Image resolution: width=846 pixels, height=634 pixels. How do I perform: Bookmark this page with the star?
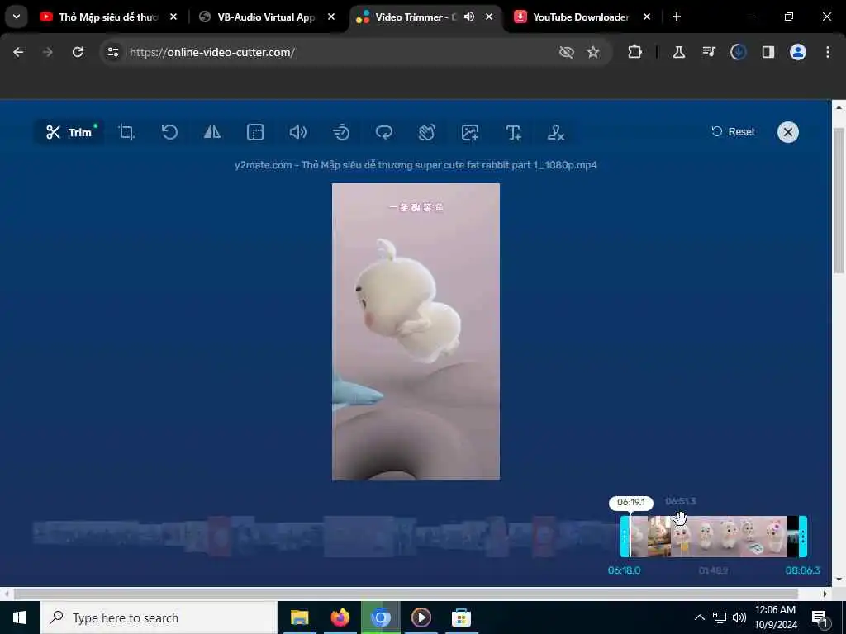click(x=593, y=52)
